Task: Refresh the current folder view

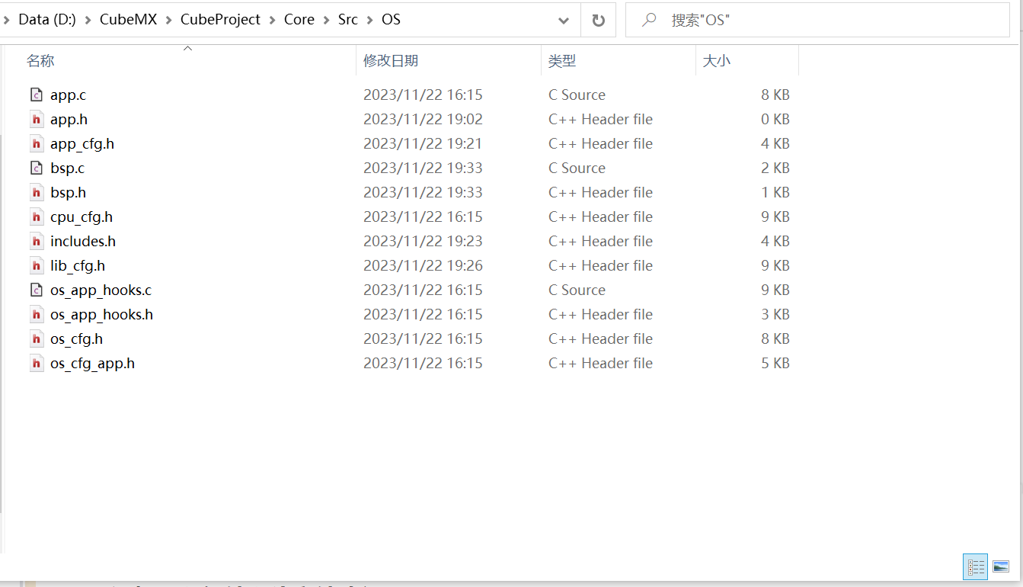Action: 598,20
